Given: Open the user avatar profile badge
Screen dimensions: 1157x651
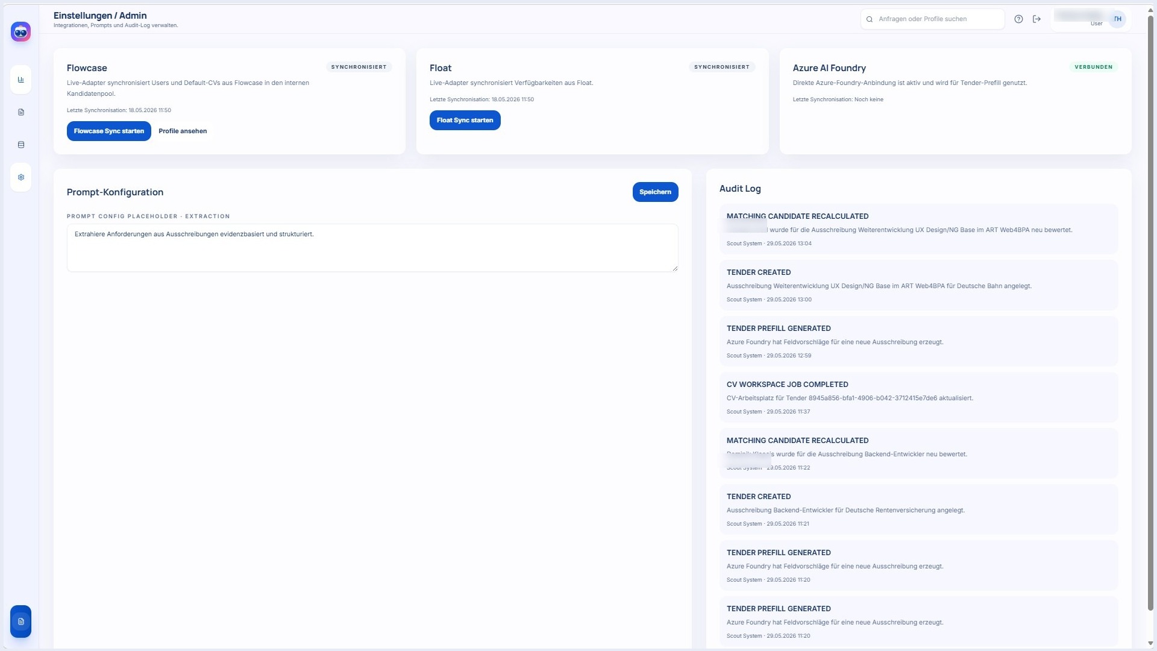Looking at the screenshot, I should tap(1117, 19).
